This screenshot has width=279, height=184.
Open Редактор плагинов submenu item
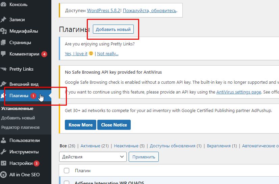coord(20,127)
